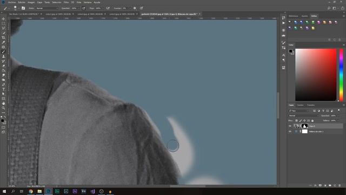Image resolution: width=346 pixels, height=195 pixels.
Task: Open smoothing options gear icon
Action: click(x=135, y=8)
